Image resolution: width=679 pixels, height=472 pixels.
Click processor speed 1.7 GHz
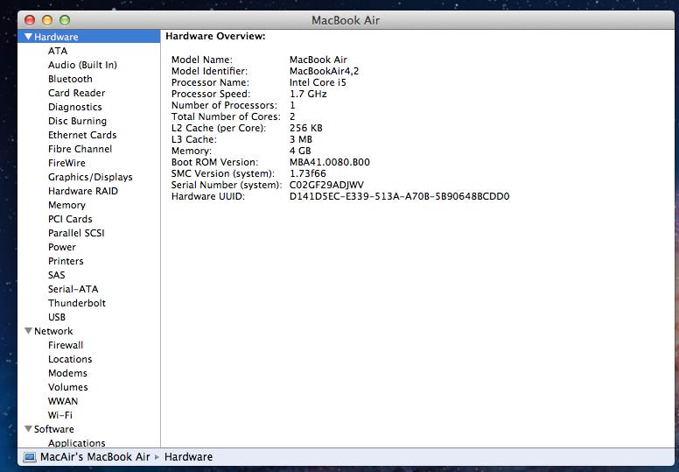308,94
